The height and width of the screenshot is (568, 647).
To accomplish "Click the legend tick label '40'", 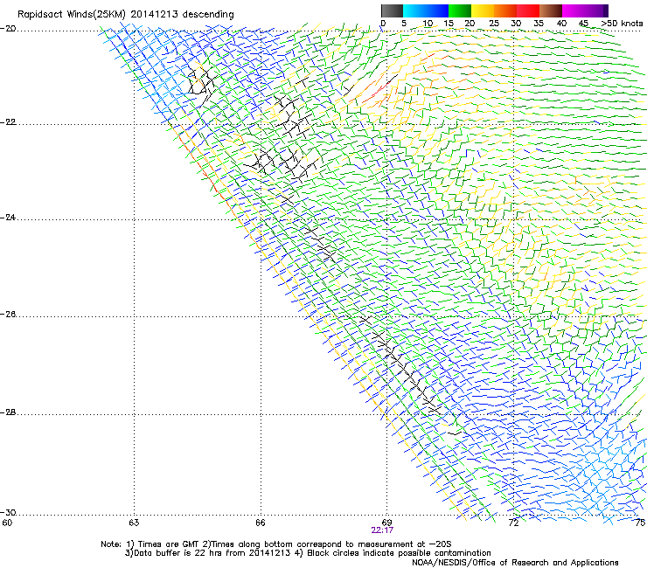I will click(x=561, y=24).
